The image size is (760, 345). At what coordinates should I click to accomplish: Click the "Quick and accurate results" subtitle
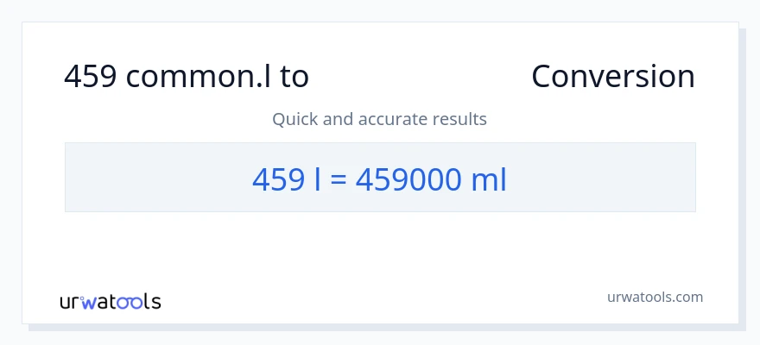[x=379, y=119]
